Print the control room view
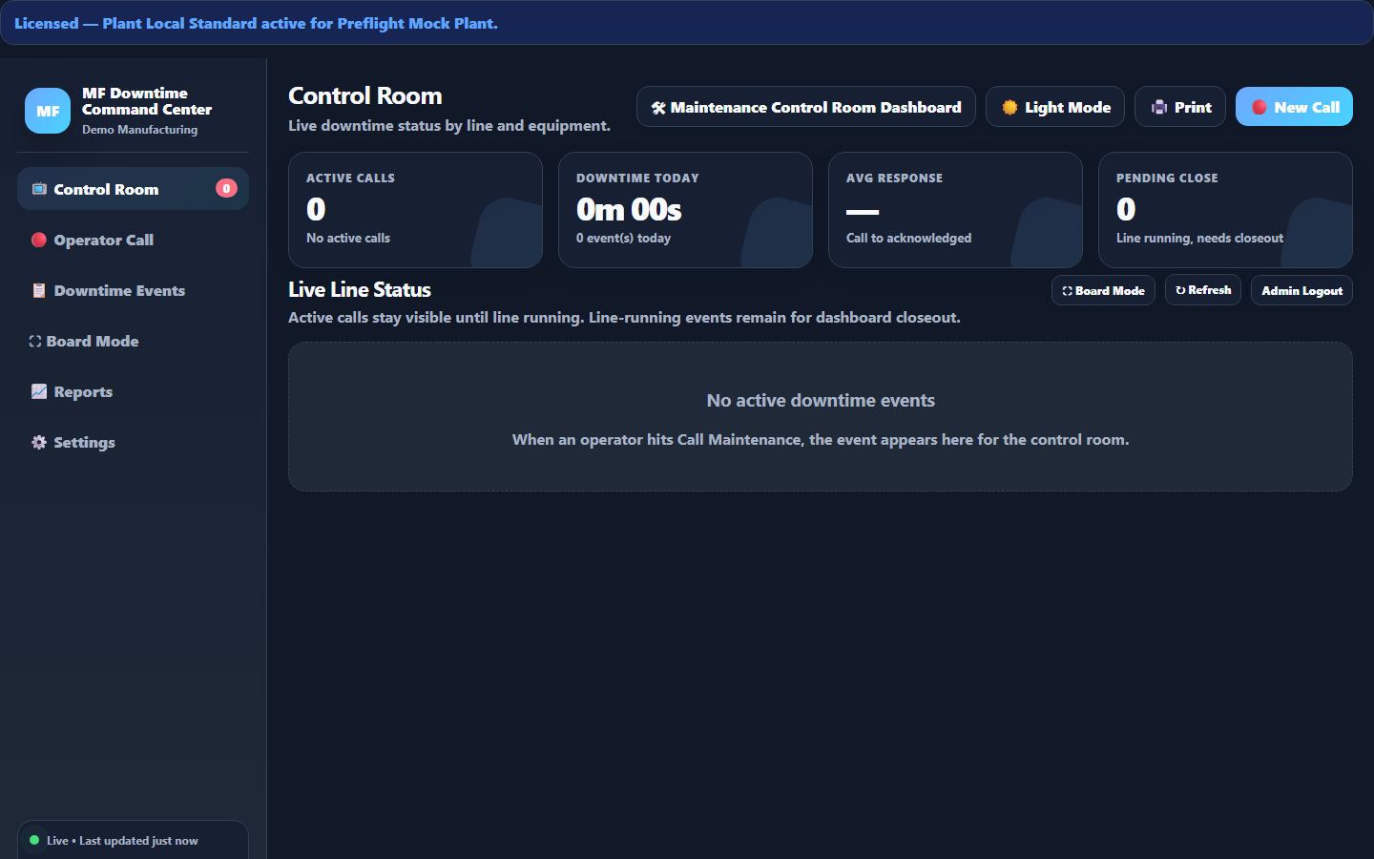This screenshot has height=859, width=1374. point(1180,107)
